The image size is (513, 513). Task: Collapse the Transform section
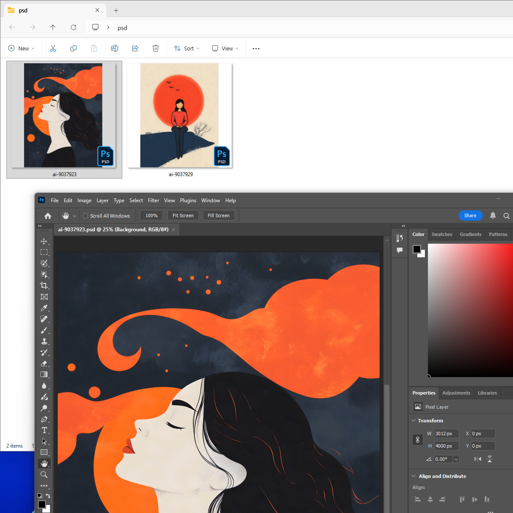click(413, 421)
